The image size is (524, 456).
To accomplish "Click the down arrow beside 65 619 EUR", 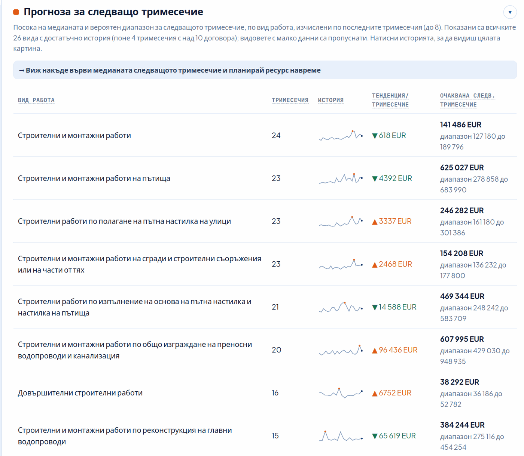I will pos(375,436).
